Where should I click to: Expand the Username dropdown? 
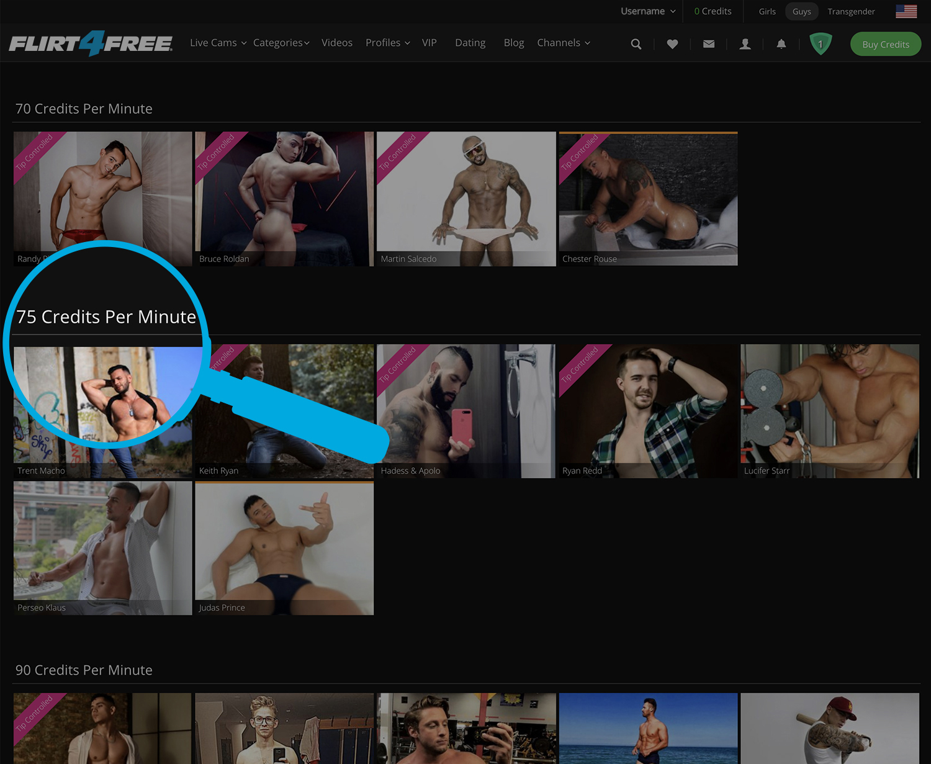tap(648, 11)
